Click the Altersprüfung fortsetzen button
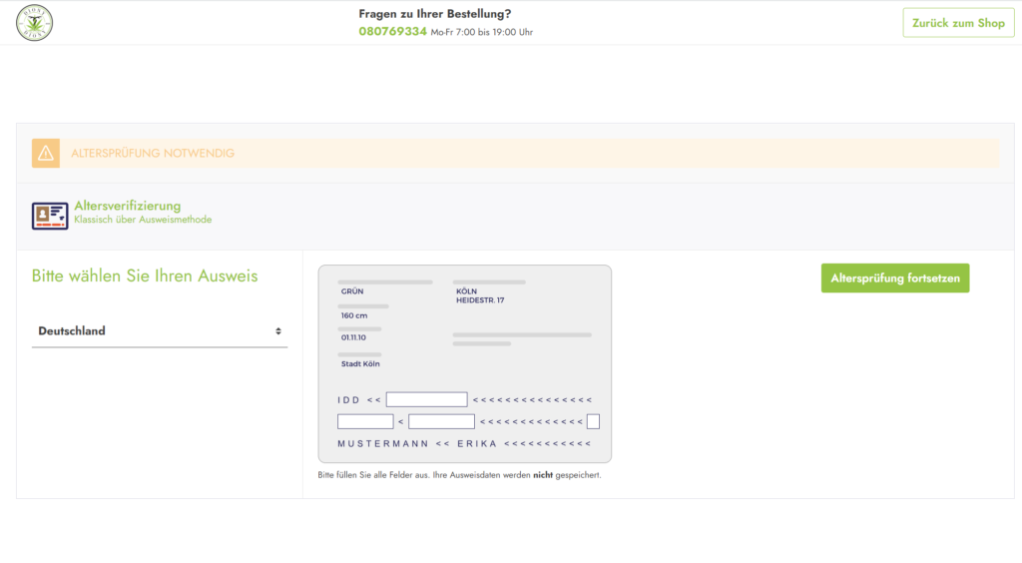1022x563 pixels. pos(895,279)
